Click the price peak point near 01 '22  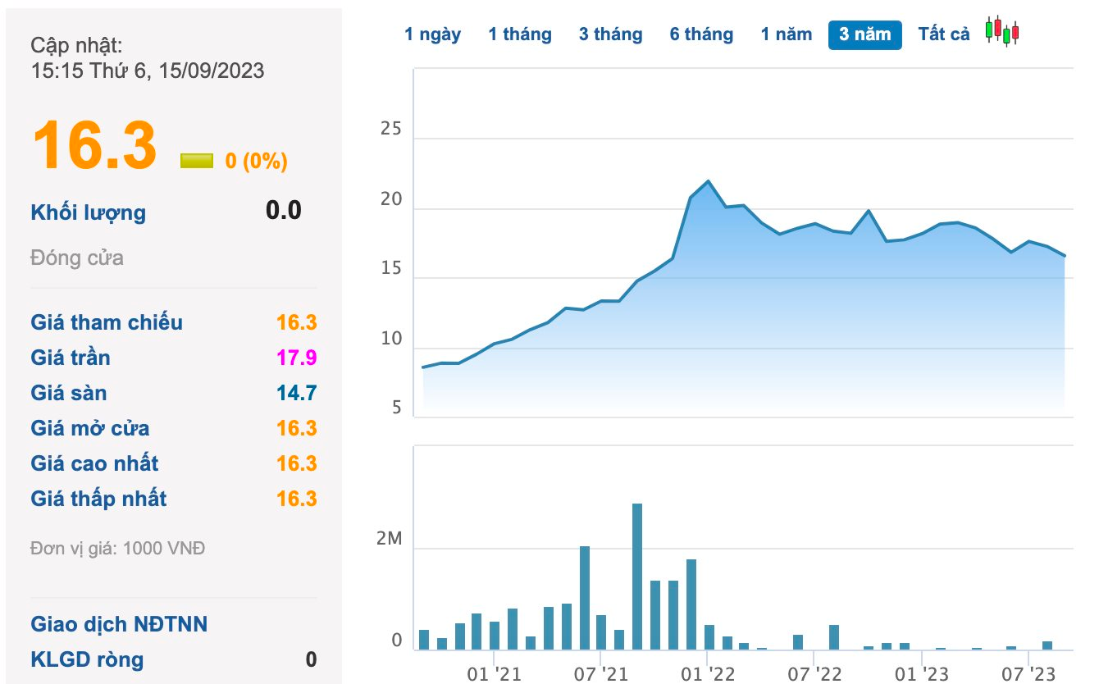(x=708, y=181)
